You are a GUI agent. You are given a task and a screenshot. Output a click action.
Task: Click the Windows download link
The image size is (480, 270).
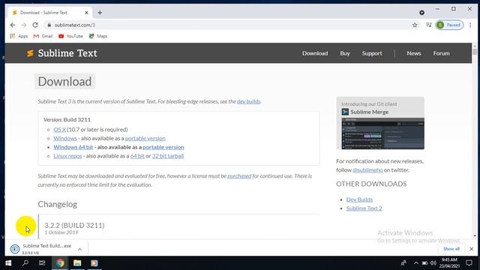click(65, 138)
